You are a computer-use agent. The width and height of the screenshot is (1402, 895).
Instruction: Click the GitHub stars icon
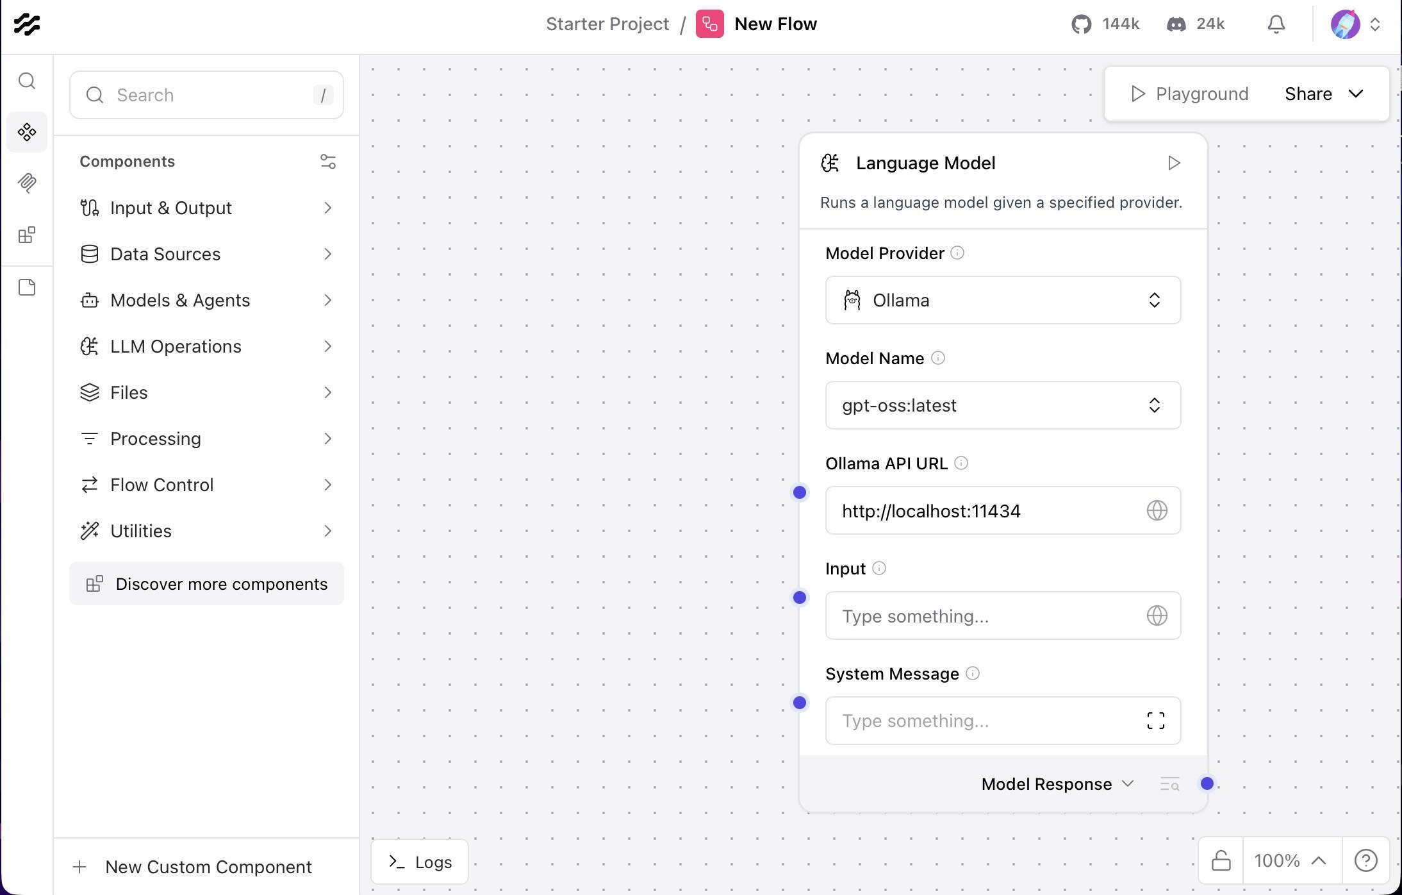click(x=1082, y=24)
